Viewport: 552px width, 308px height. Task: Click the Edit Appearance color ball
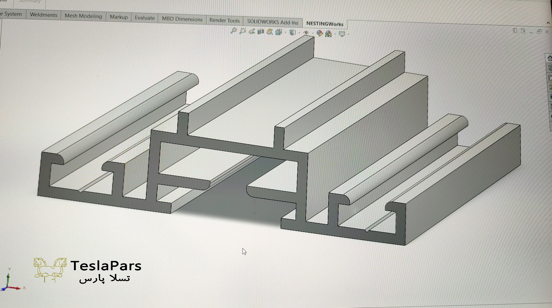[x=319, y=33]
